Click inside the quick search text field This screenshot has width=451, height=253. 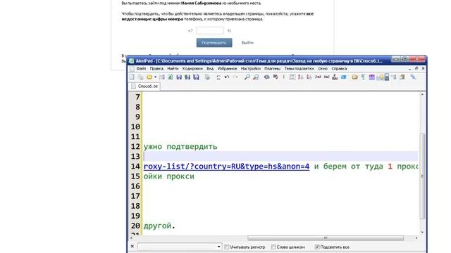(177, 247)
